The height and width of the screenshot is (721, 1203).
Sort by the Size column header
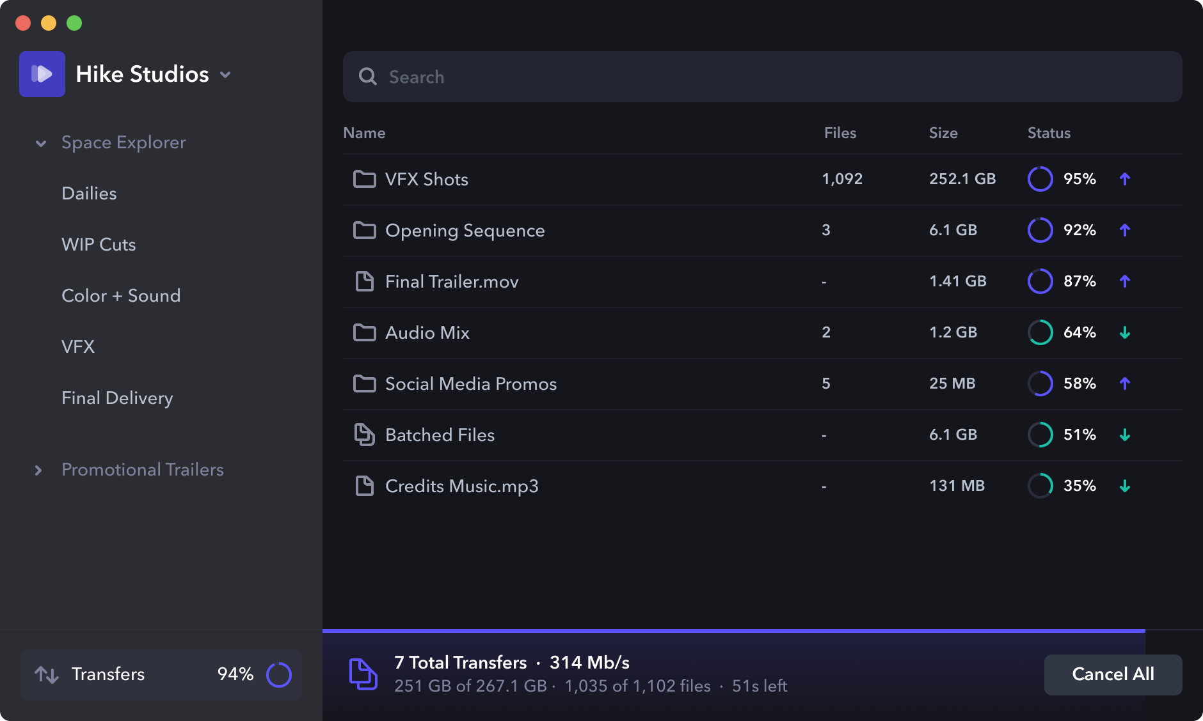943,133
